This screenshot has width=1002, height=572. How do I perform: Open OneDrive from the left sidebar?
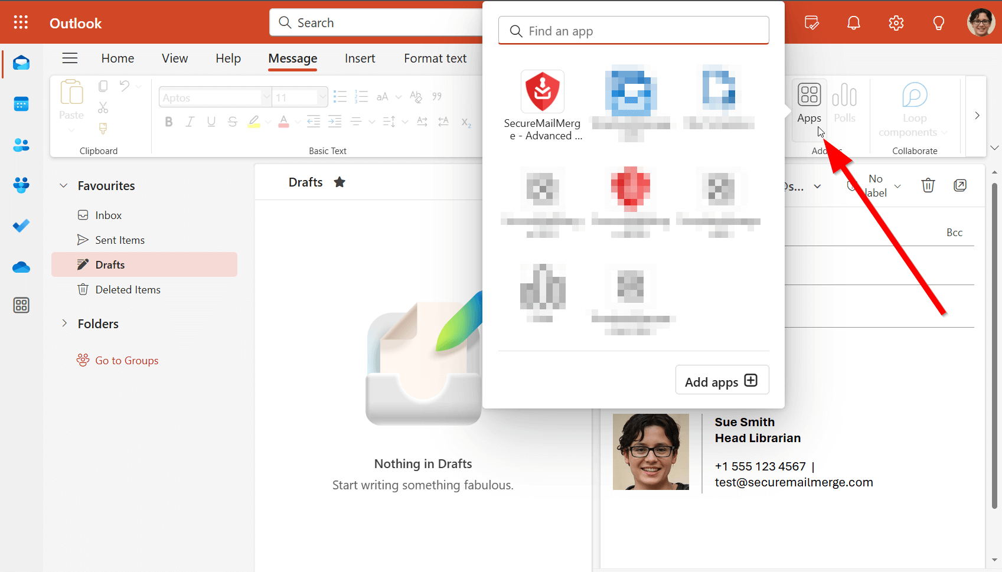(x=21, y=267)
